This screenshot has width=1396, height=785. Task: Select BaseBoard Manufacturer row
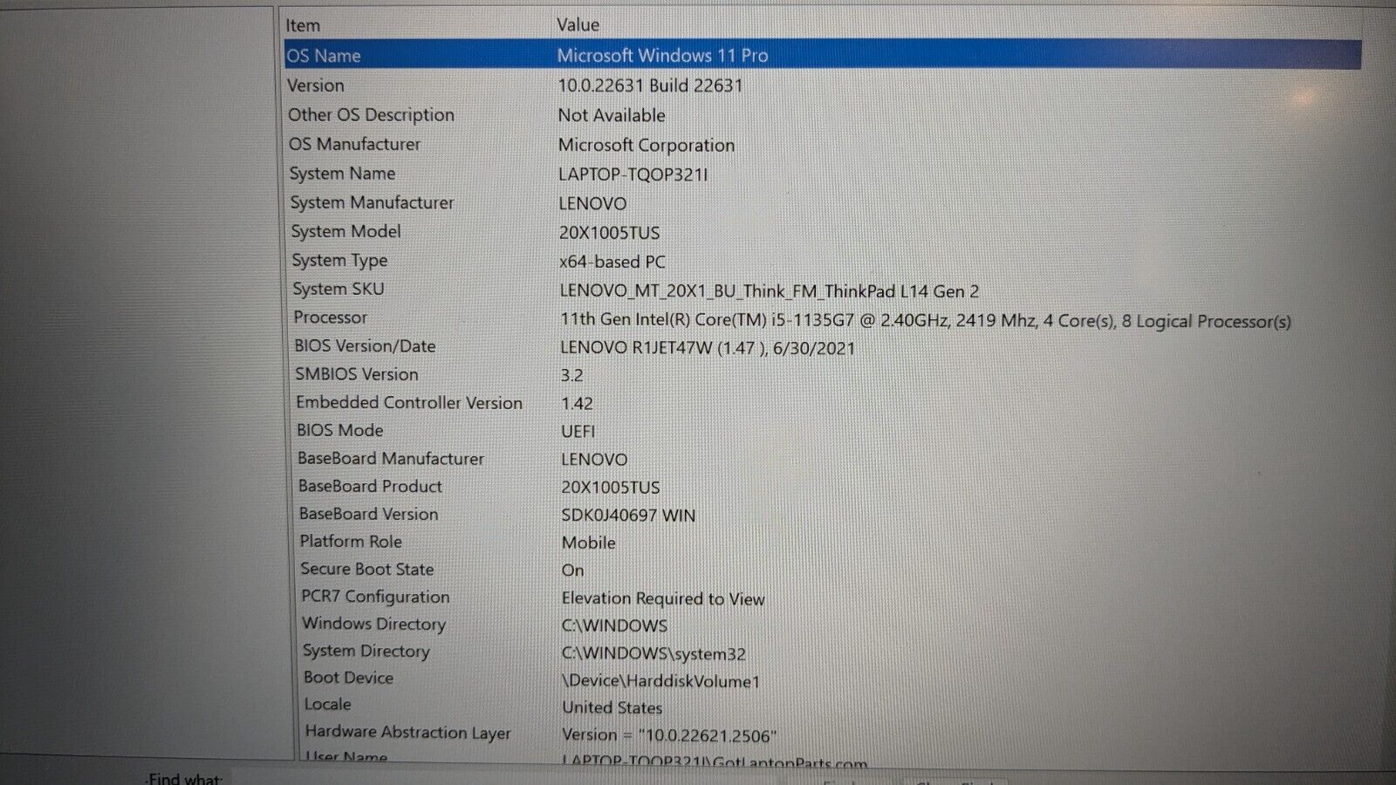(x=391, y=458)
